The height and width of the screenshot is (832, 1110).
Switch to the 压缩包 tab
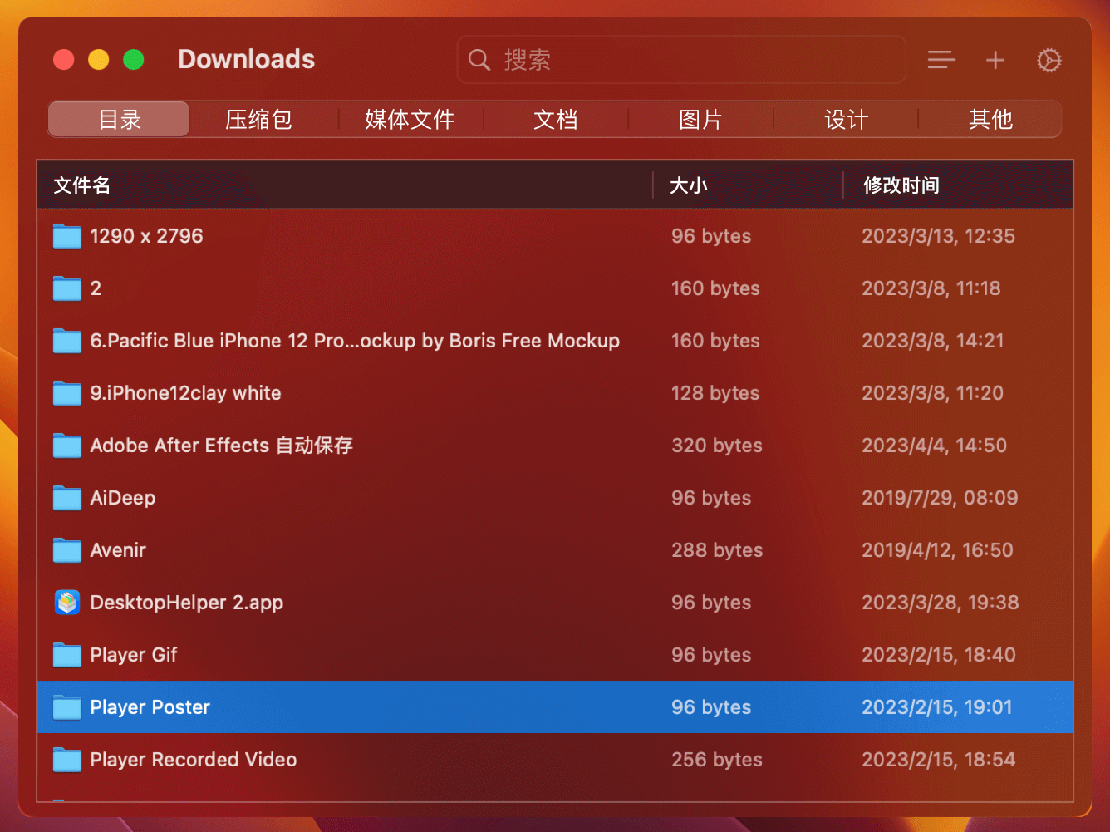[259, 120]
